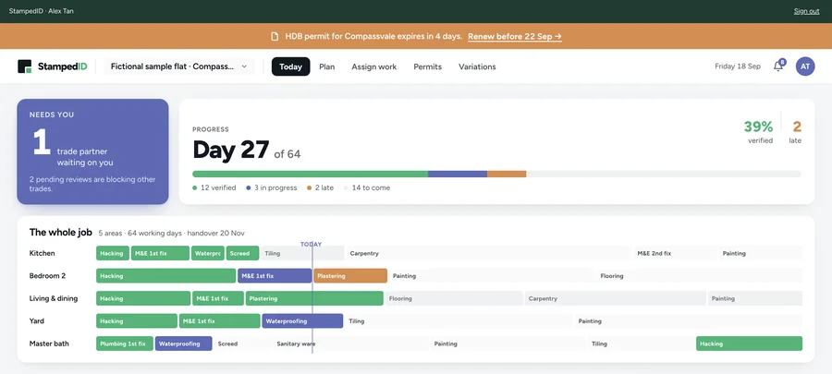Viewport: 832px width, 374px height.
Task: Open Master bath Painting task
Action: [x=508, y=344]
